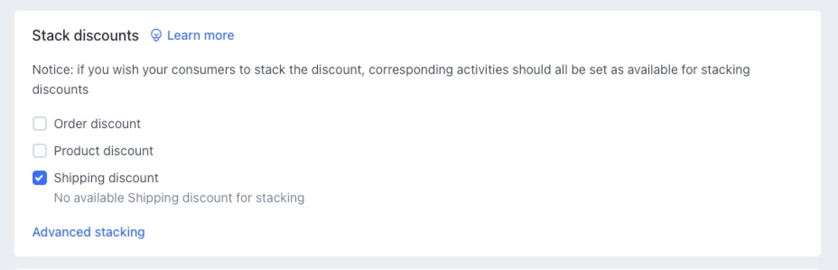Enable the Order discount checkbox
This screenshot has width=838, height=270.
pyautogui.click(x=39, y=124)
